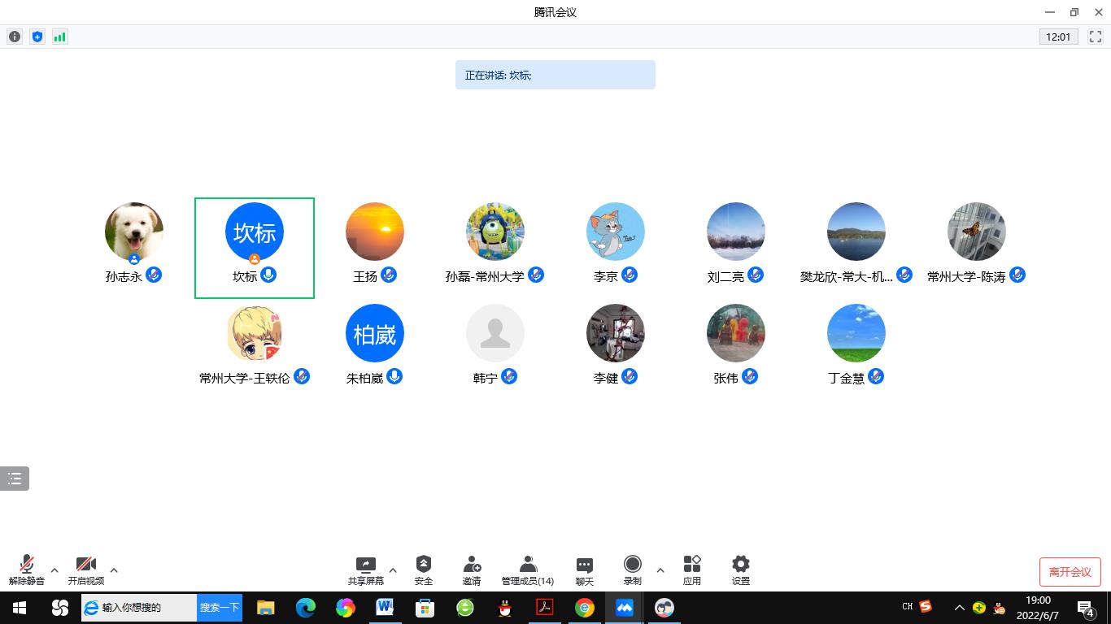Expand share options arrow next to 共享屏幕
The width and height of the screenshot is (1111, 624).
click(x=393, y=570)
